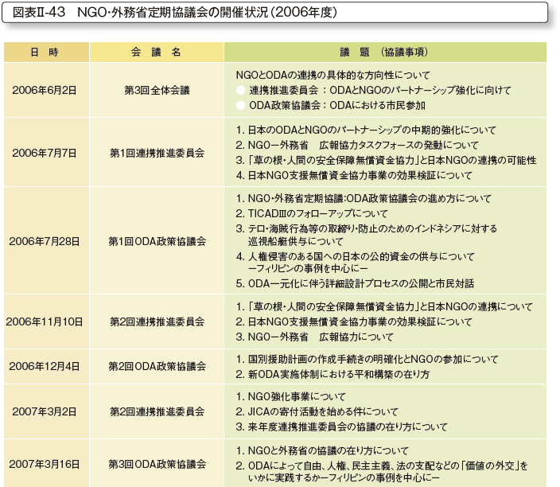This screenshot has width=560, height=487.
Task: Click item 3 ending "日本NGOの連携の可能性"
Action: point(386,161)
